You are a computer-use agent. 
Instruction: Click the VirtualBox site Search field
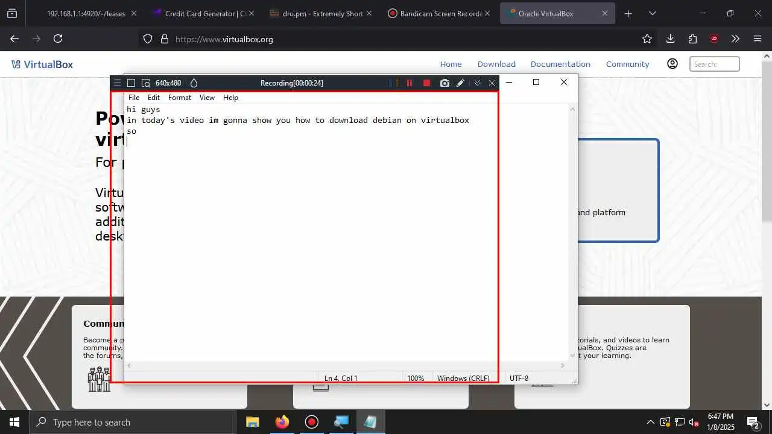pyautogui.click(x=715, y=64)
